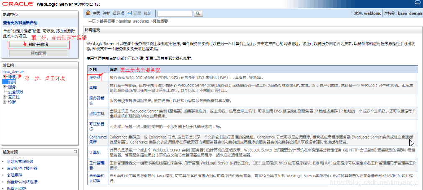Click the 锁定并编辑 button

(x=38, y=44)
